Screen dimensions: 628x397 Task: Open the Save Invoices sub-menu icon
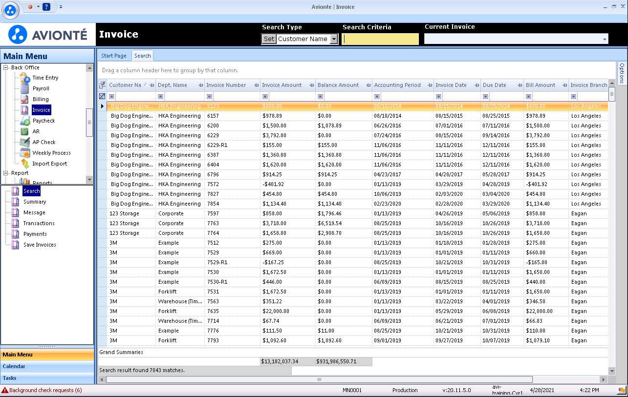click(x=15, y=245)
